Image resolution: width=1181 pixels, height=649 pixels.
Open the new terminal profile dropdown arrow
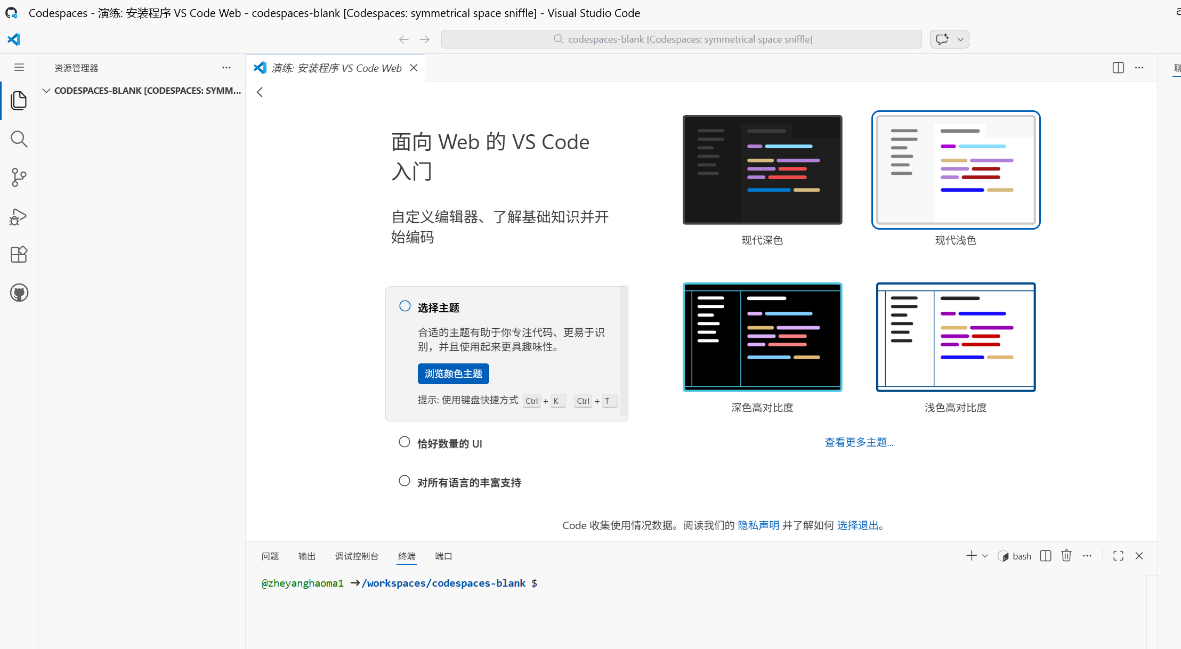point(985,556)
